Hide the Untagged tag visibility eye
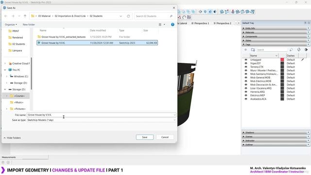The image size is (311, 175). pyautogui.click(x=246, y=60)
